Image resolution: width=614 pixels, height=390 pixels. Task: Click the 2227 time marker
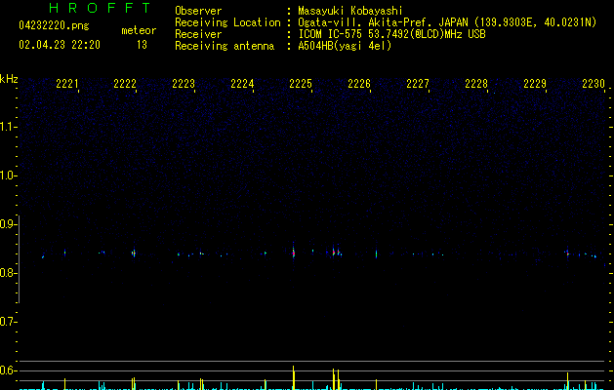418,84
